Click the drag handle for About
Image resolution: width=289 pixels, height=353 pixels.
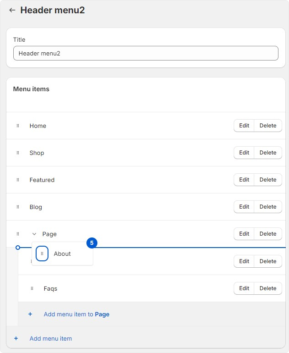click(x=42, y=254)
